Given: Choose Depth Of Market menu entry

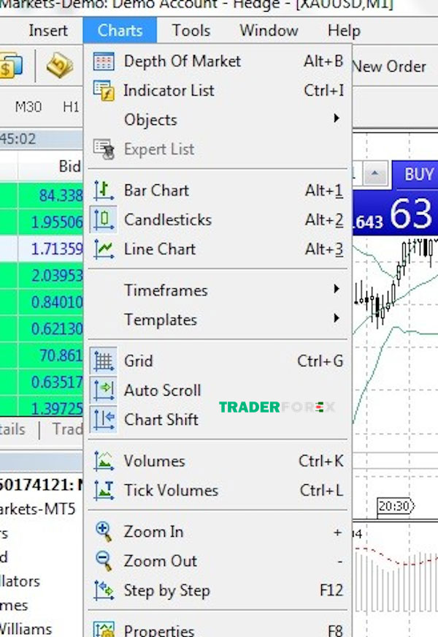Looking at the screenshot, I should pyautogui.click(x=218, y=61).
